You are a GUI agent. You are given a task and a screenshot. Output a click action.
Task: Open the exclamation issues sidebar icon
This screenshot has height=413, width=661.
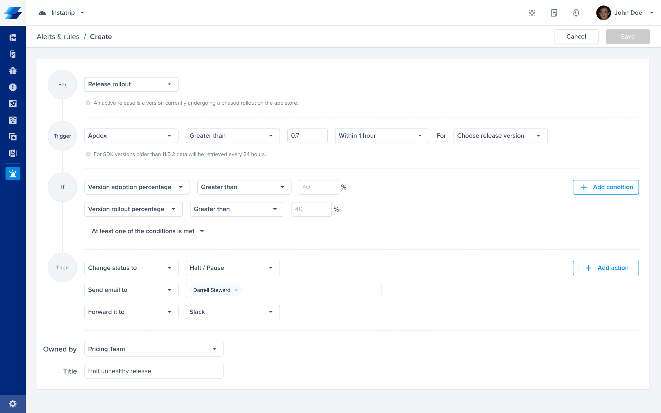click(x=13, y=87)
